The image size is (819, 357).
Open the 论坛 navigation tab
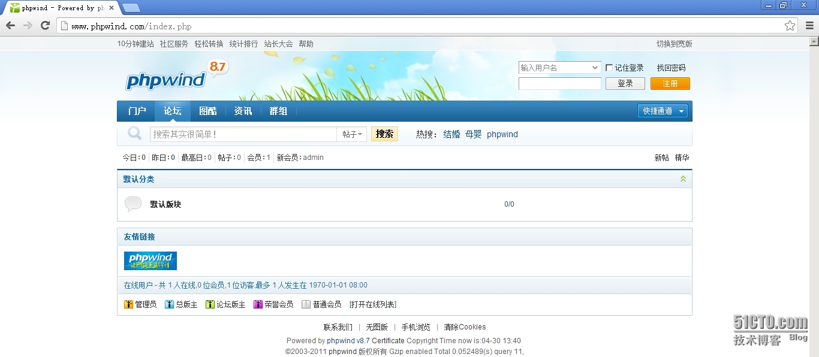point(172,111)
